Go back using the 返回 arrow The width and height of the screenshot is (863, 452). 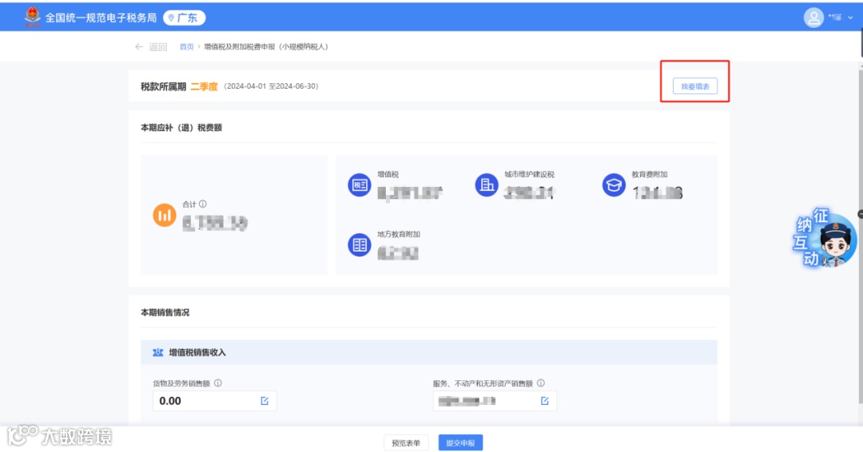point(139,47)
